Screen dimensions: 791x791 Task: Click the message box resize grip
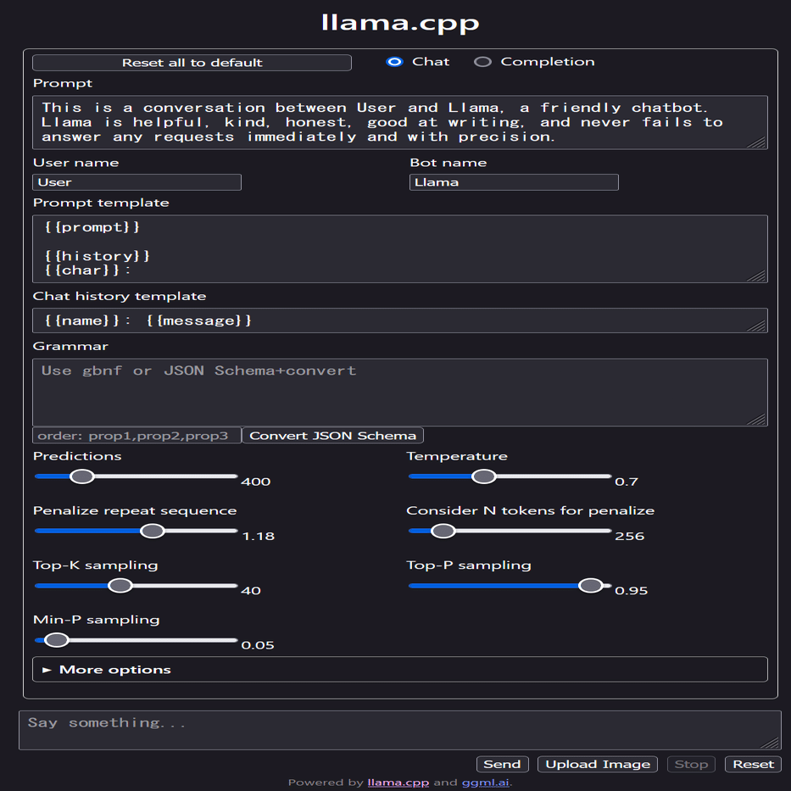772,743
